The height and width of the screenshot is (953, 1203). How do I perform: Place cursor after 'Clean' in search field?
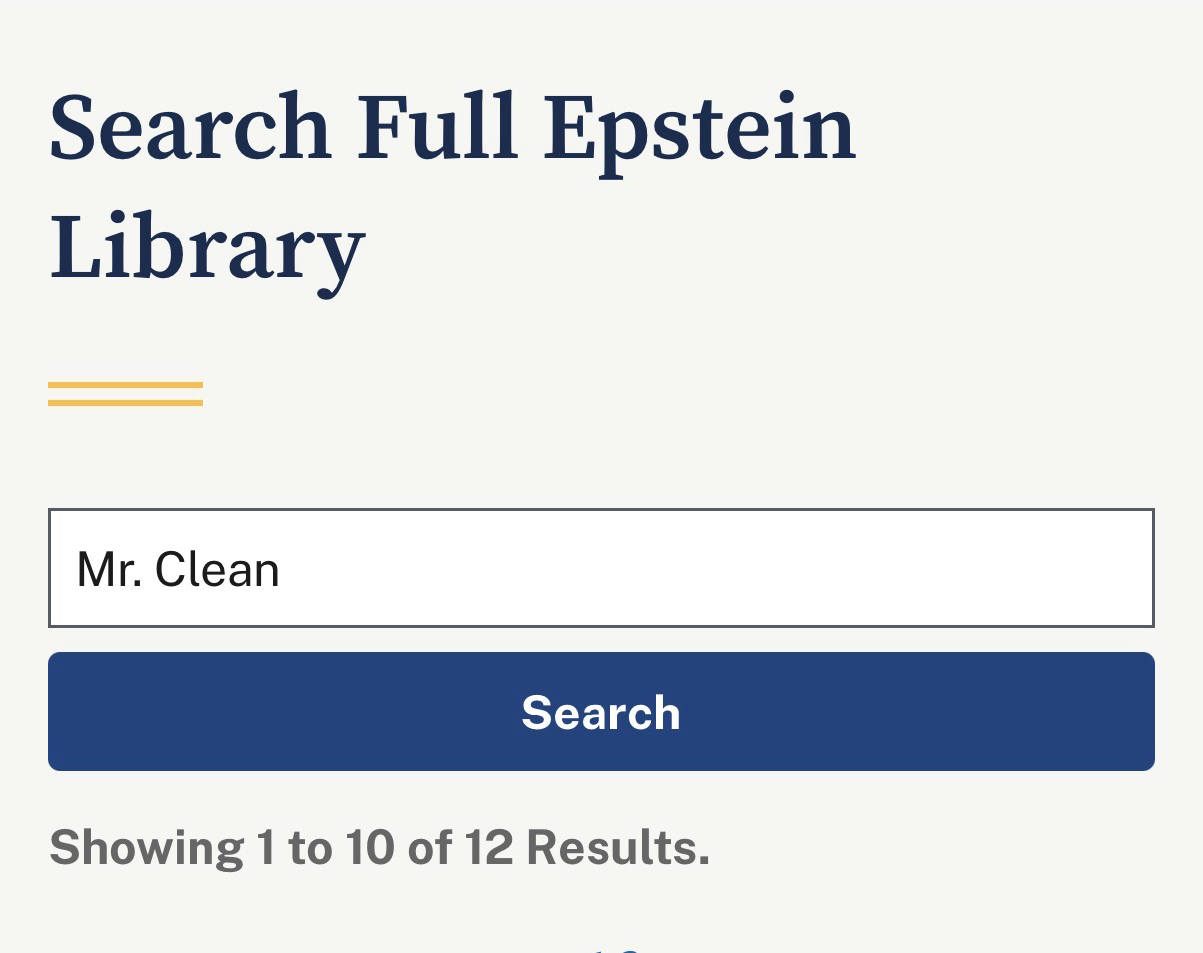tap(282, 569)
